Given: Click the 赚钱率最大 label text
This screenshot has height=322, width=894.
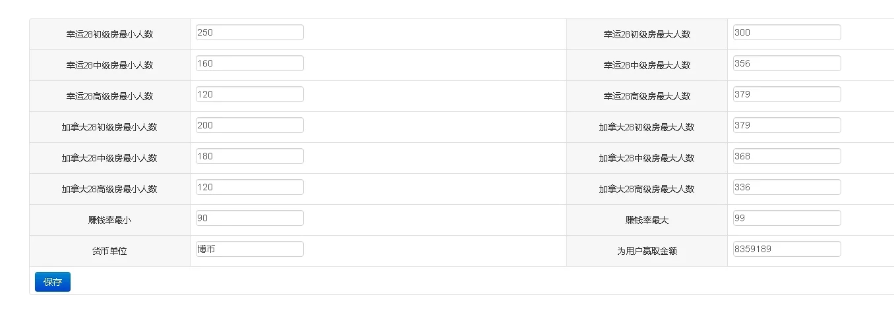Looking at the screenshot, I should 647,220.
